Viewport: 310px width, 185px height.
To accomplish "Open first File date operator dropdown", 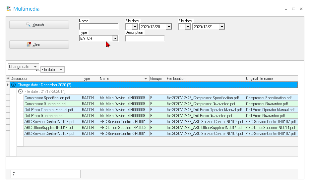I will click(x=135, y=27).
